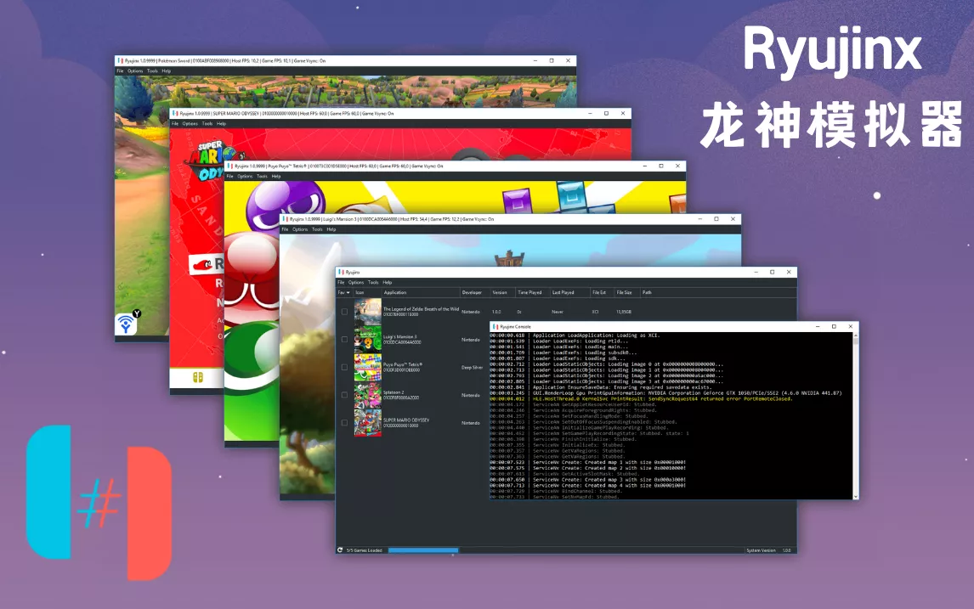Open the Options menu in the game list window
Viewport: 974px width, 609px height.
(356, 283)
